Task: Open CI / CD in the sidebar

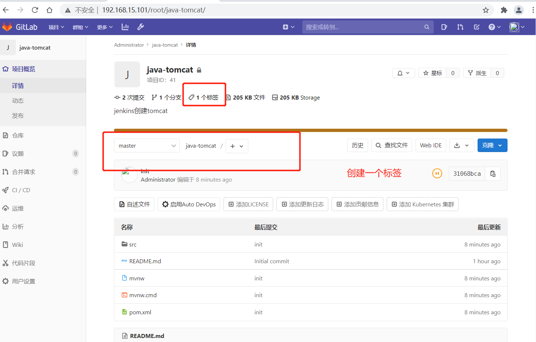Action: [x=43, y=190]
